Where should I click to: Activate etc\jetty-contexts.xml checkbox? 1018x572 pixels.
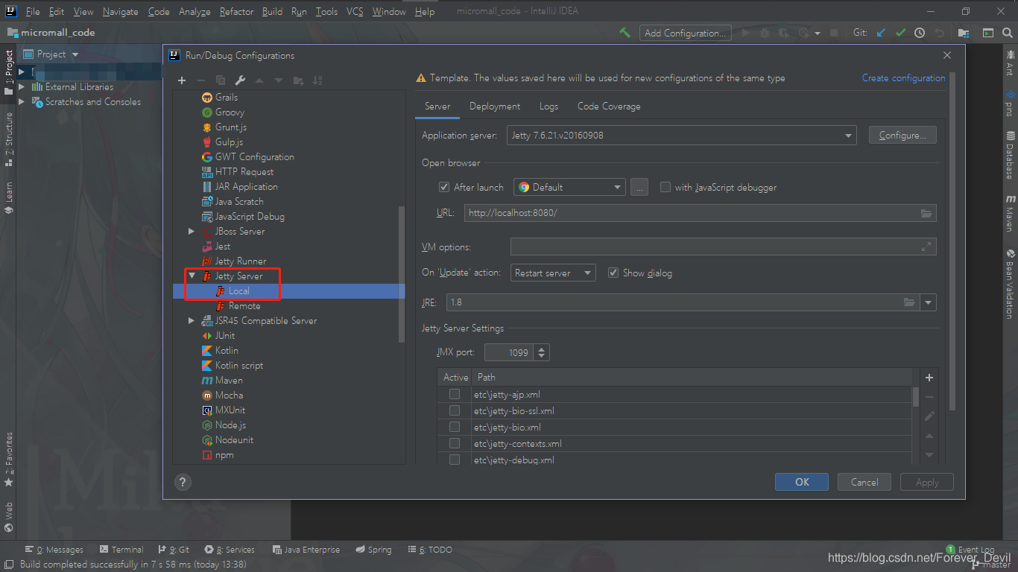455,443
